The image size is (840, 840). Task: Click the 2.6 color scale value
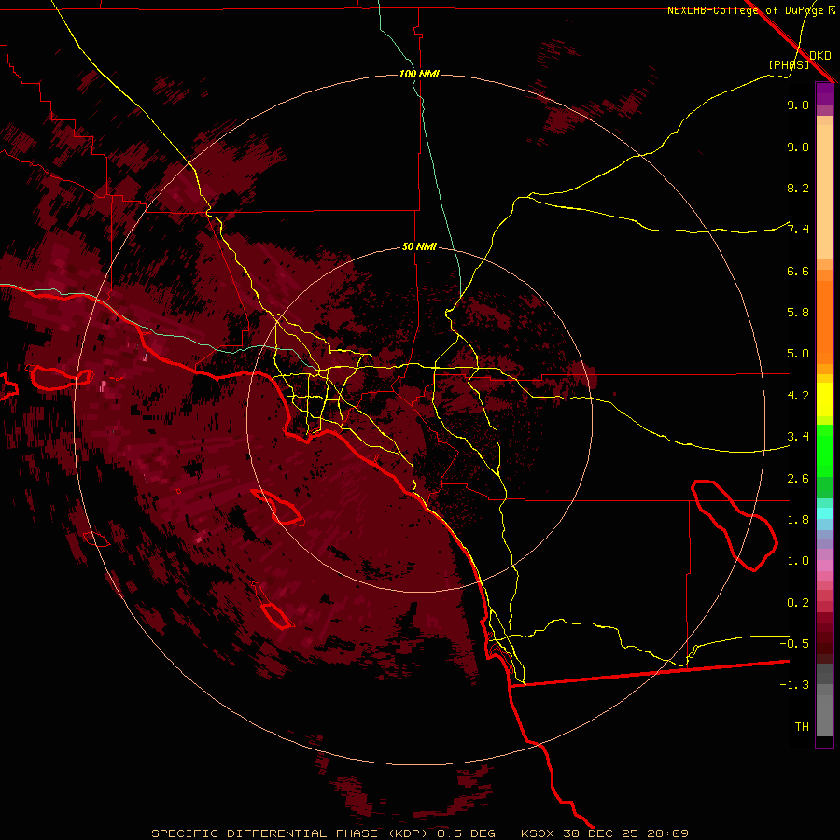798,479
